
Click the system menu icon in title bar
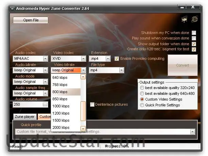click(x=12, y=9)
